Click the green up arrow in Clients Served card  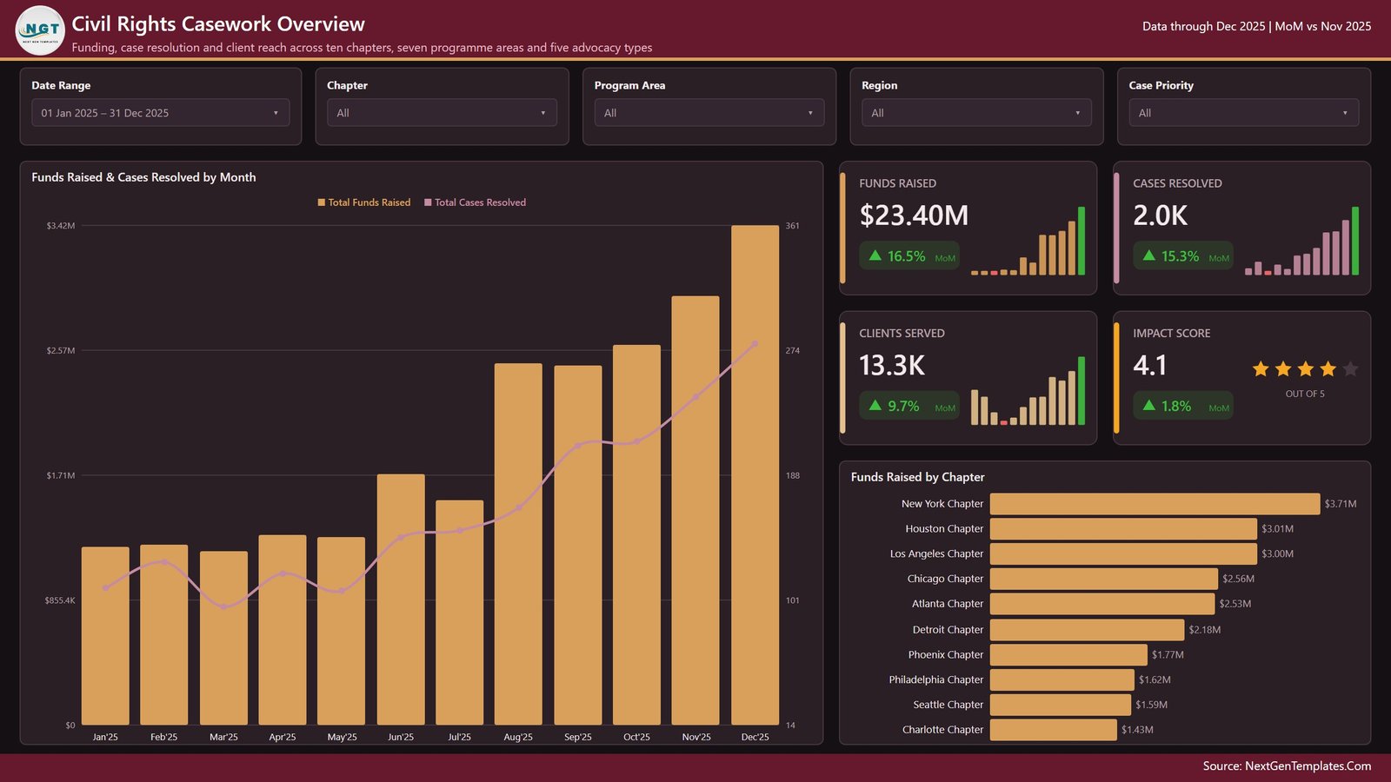point(875,406)
